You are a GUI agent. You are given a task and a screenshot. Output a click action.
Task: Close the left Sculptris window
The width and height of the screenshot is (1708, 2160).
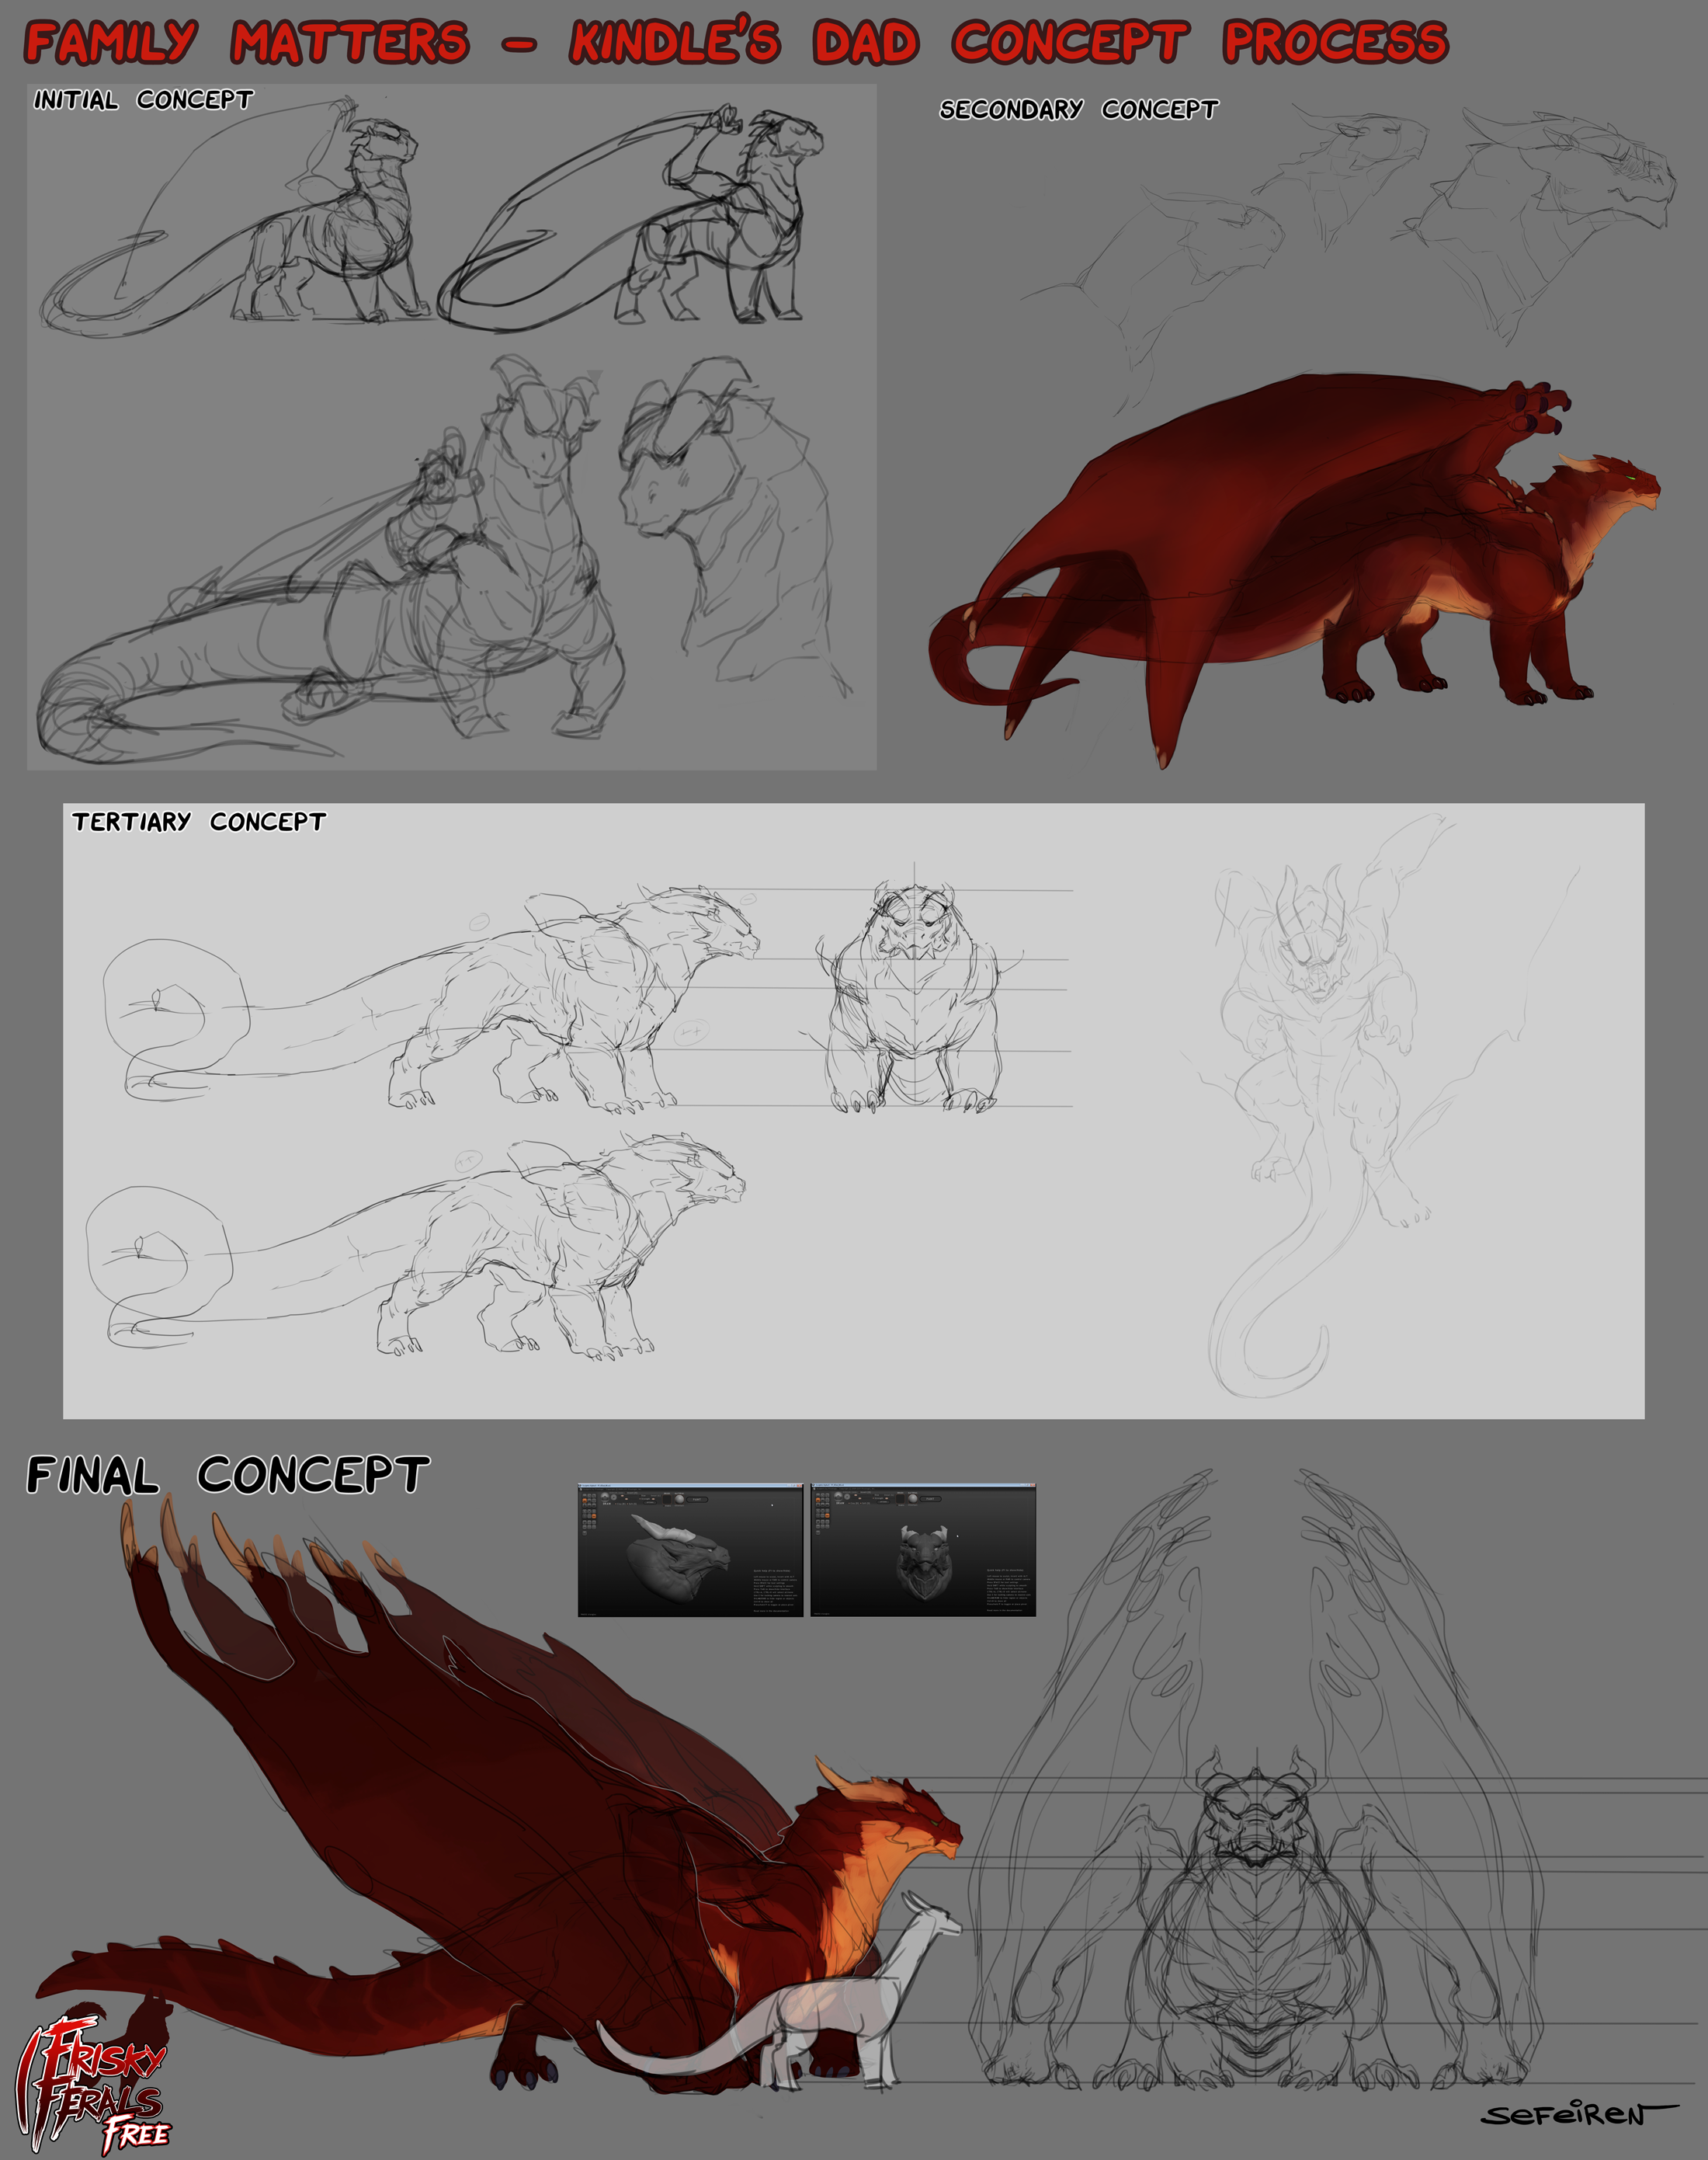coord(800,1486)
